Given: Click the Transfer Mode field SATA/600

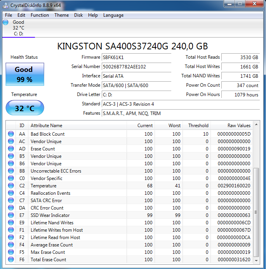Looking at the screenshot, I should click(136, 85).
